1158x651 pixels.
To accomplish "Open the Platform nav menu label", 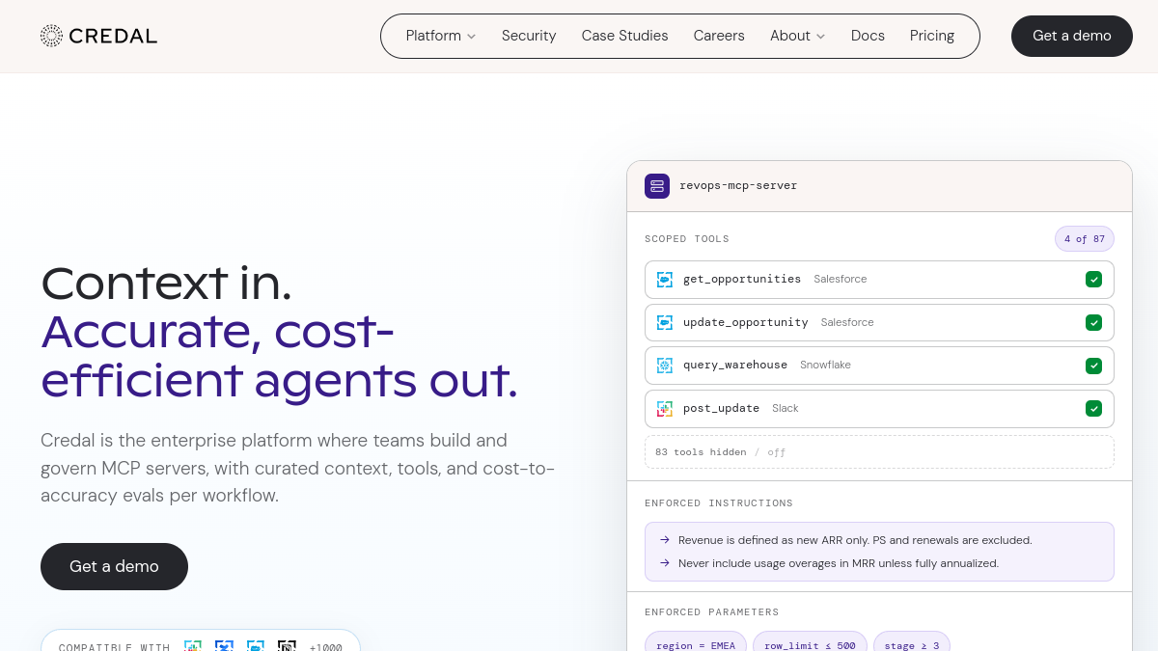I will point(433,36).
